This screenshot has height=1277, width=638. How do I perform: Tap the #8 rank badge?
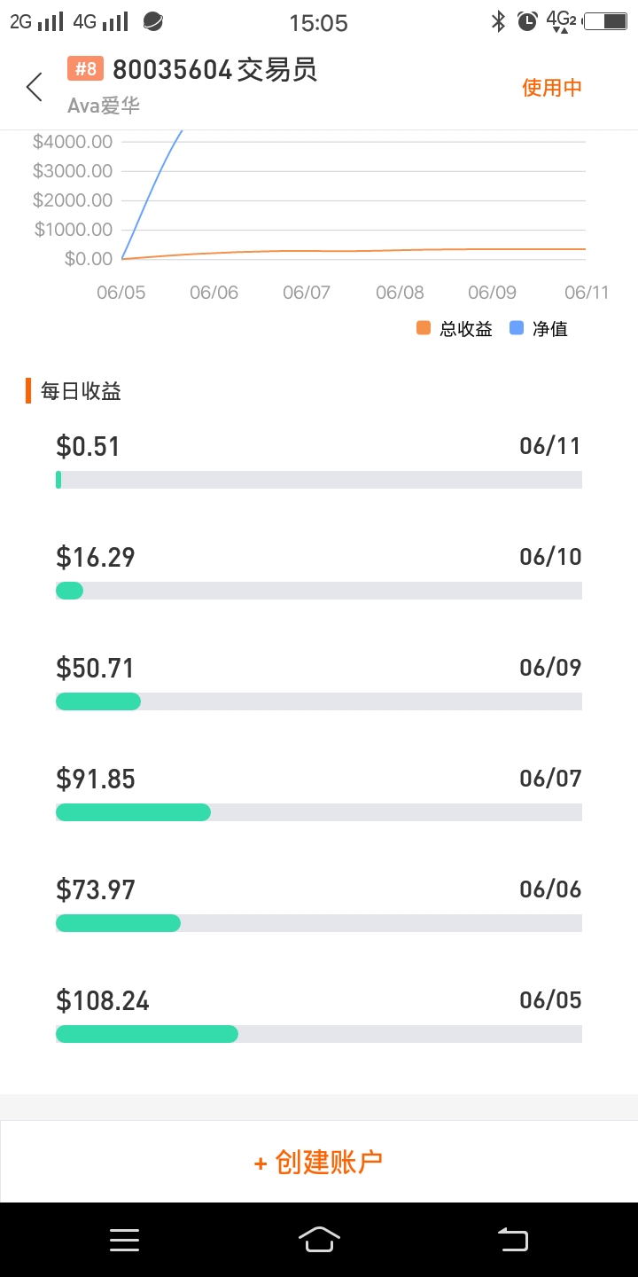[85, 69]
